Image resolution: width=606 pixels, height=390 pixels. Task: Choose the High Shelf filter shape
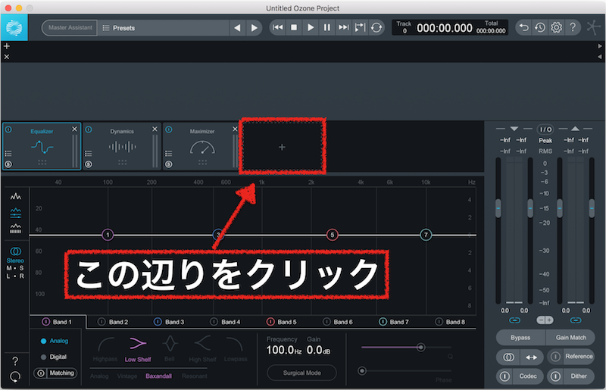[x=202, y=349]
